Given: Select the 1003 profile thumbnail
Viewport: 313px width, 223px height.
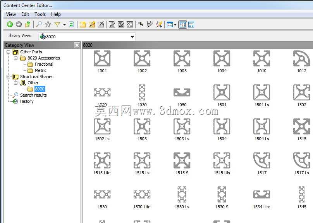Looking at the screenshot, I should point(182,58).
